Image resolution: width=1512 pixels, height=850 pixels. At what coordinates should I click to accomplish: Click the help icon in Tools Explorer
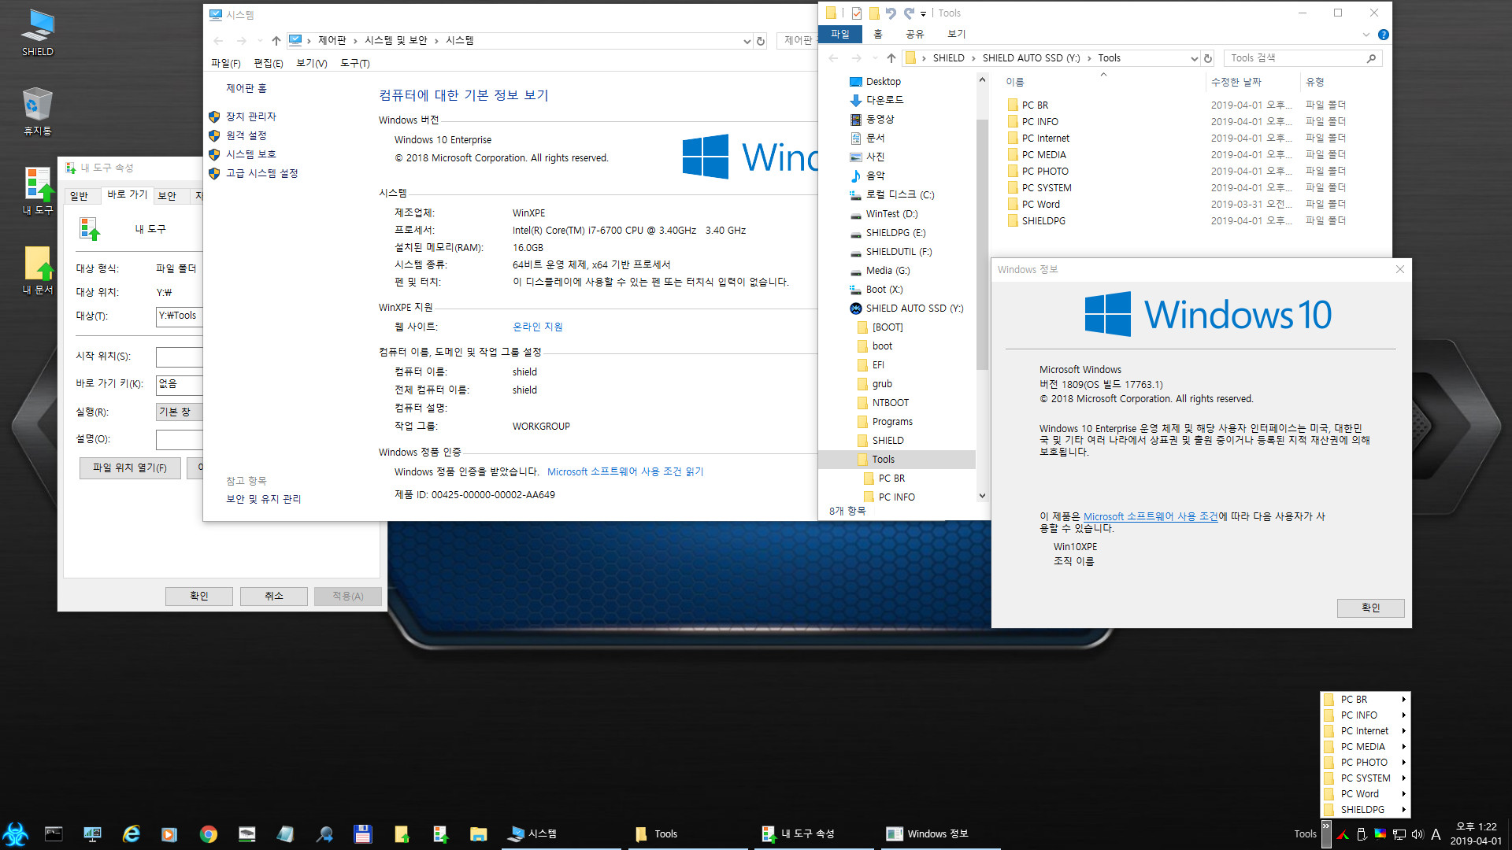[x=1384, y=35]
